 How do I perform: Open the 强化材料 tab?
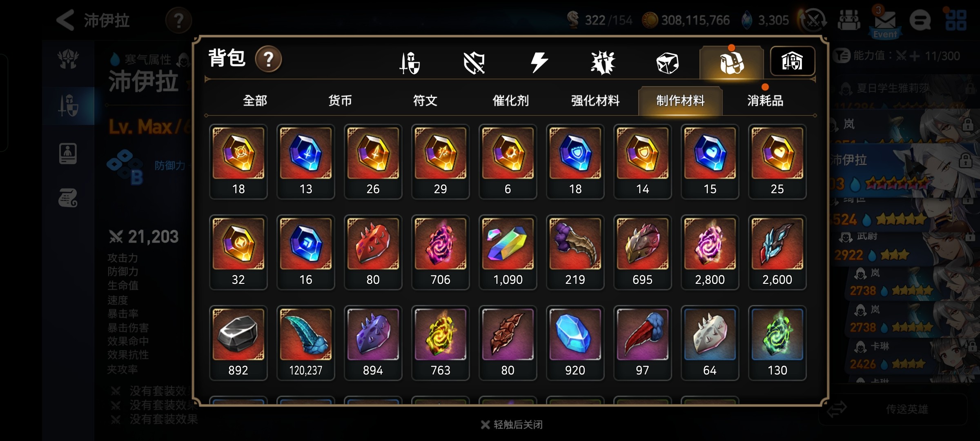point(595,100)
